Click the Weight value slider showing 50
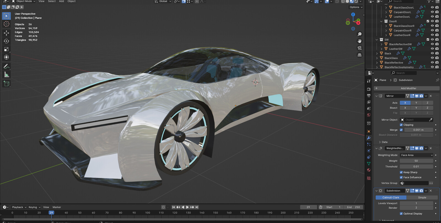Viewport: 441px width, 223px height. pyautogui.click(x=416, y=161)
